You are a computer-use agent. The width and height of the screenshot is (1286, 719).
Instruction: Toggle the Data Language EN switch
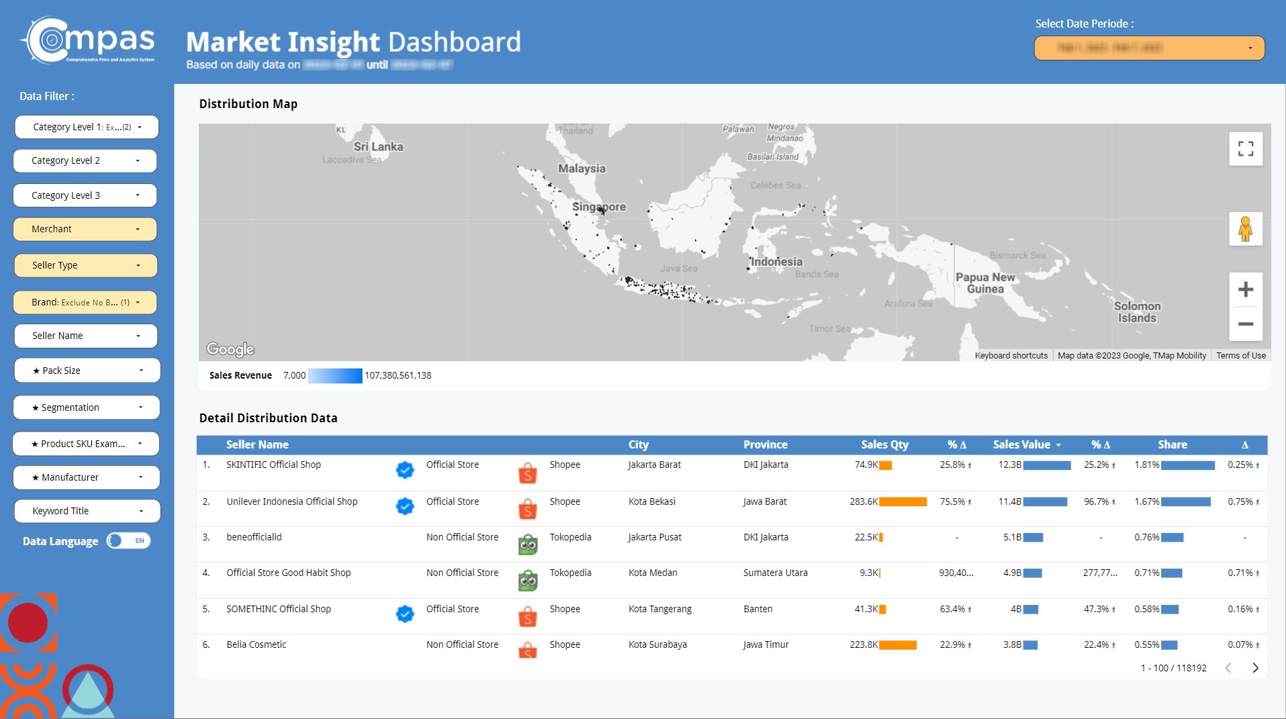(129, 540)
